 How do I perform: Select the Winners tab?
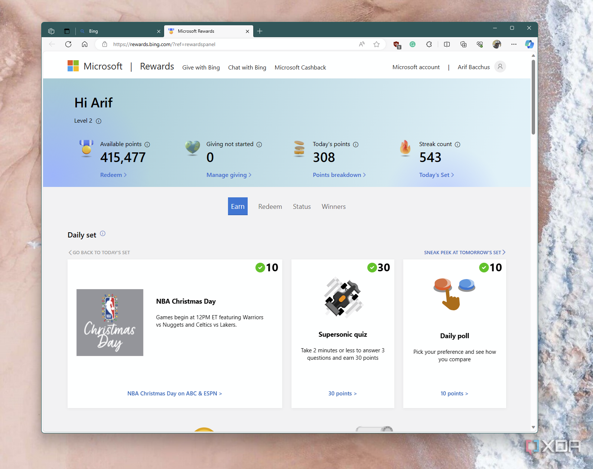[333, 207]
